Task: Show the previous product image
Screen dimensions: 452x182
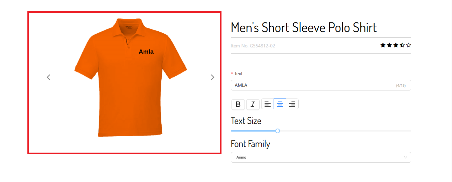Action: [x=48, y=77]
